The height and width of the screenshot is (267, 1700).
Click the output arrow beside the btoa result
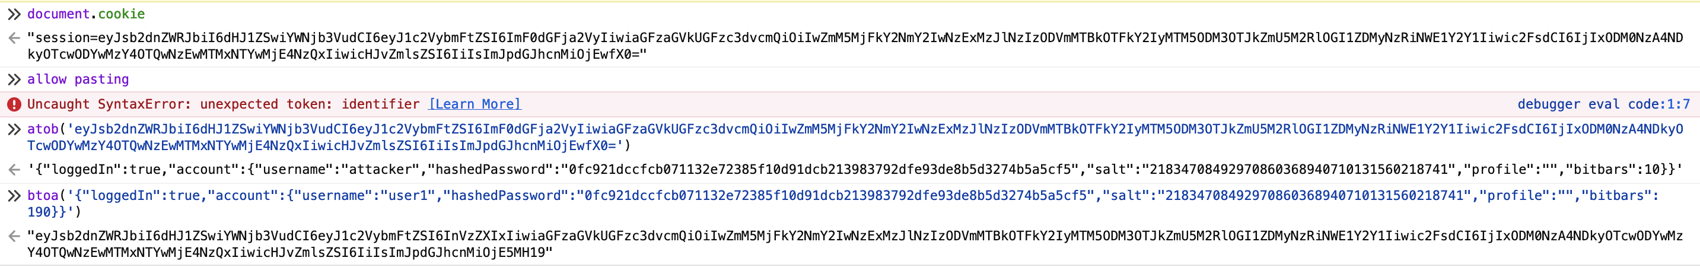coord(14,236)
